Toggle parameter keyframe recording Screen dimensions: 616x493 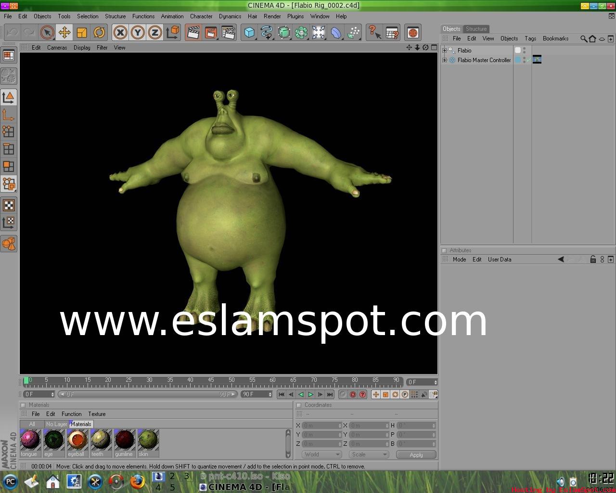pyautogui.click(x=405, y=394)
